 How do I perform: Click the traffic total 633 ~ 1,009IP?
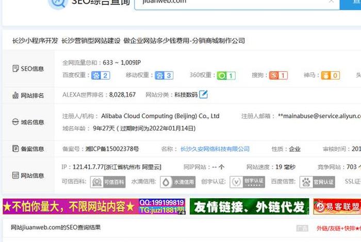(x=122, y=62)
